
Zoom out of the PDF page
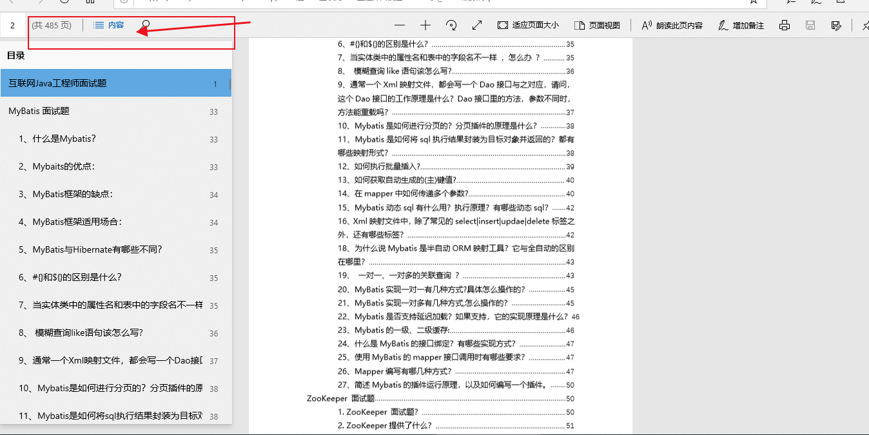(399, 25)
